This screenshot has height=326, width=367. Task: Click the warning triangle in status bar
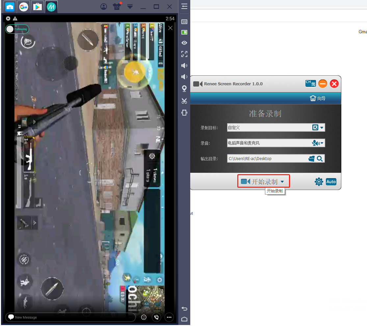click(x=15, y=18)
